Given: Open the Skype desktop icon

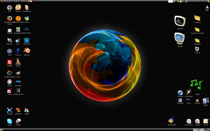Looking at the screenshot, I should (9, 121).
